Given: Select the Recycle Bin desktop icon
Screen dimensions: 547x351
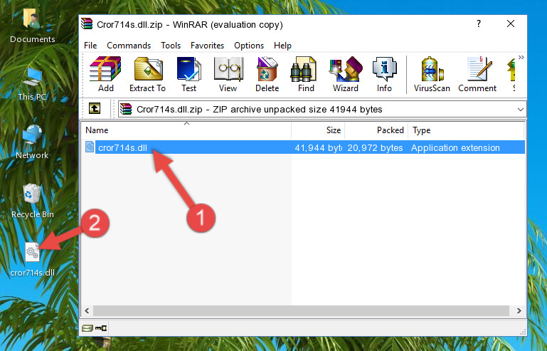Looking at the screenshot, I should [x=32, y=201].
